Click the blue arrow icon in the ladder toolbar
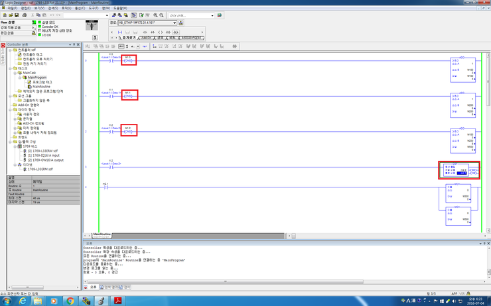This screenshot has width=491, height=306. click(x=145, y=46)
